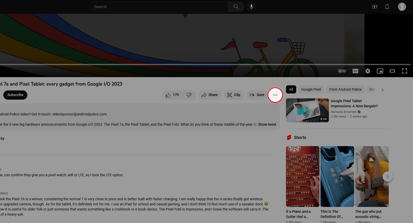
Task: Open the Create video icon
Action: pos(375,7)
